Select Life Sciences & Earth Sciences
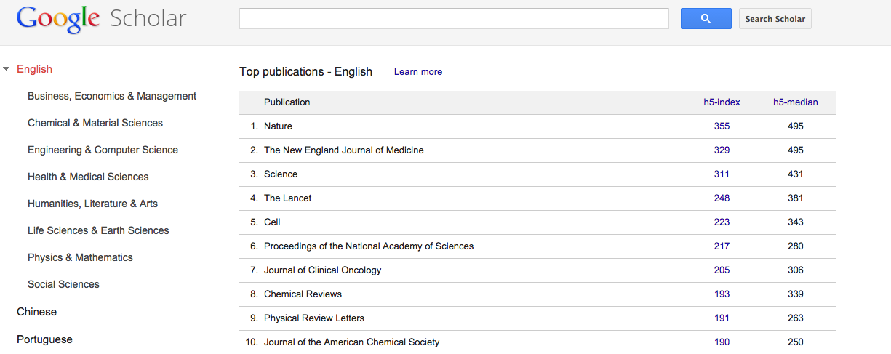891x354 pixels. 98,230
